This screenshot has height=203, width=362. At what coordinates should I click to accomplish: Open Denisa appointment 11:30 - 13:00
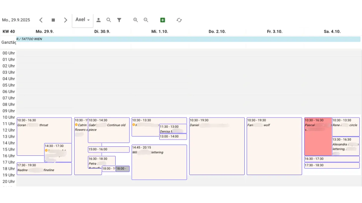click(x=173, y=129)
